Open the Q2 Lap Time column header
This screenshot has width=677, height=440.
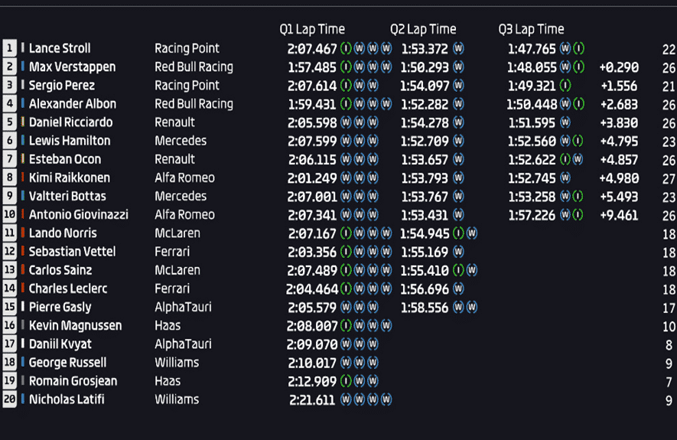click(x=423, y=29)
